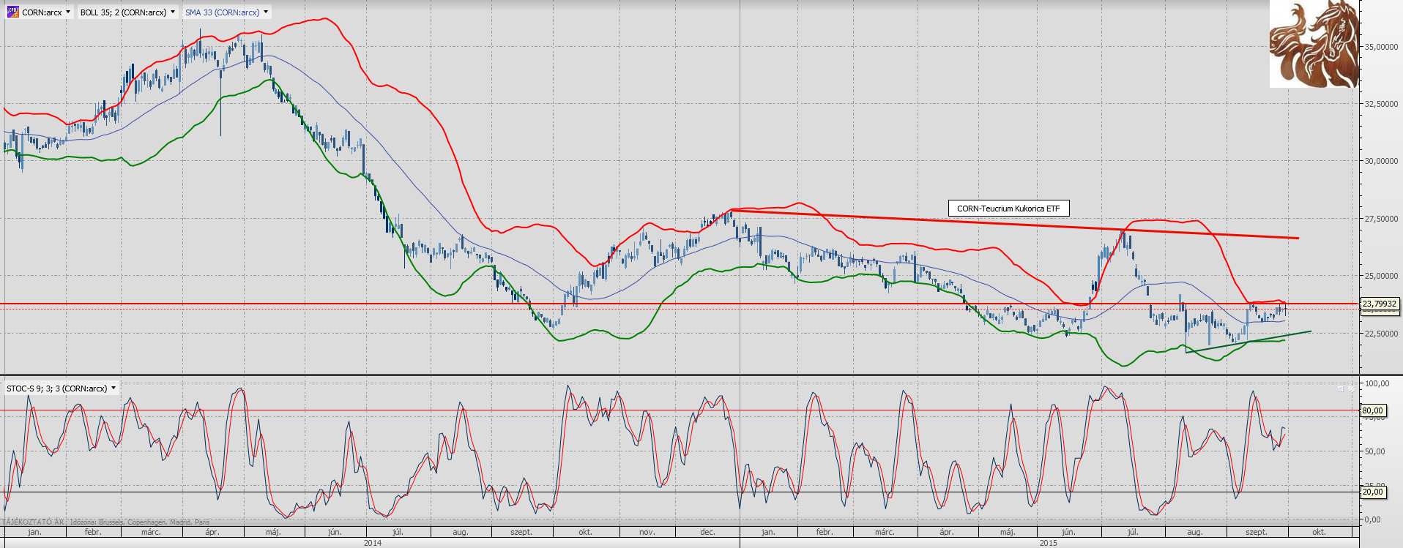
Task: Expand the BOLL 35; 2 indicator menu
Action: click(x=173, y=12)
